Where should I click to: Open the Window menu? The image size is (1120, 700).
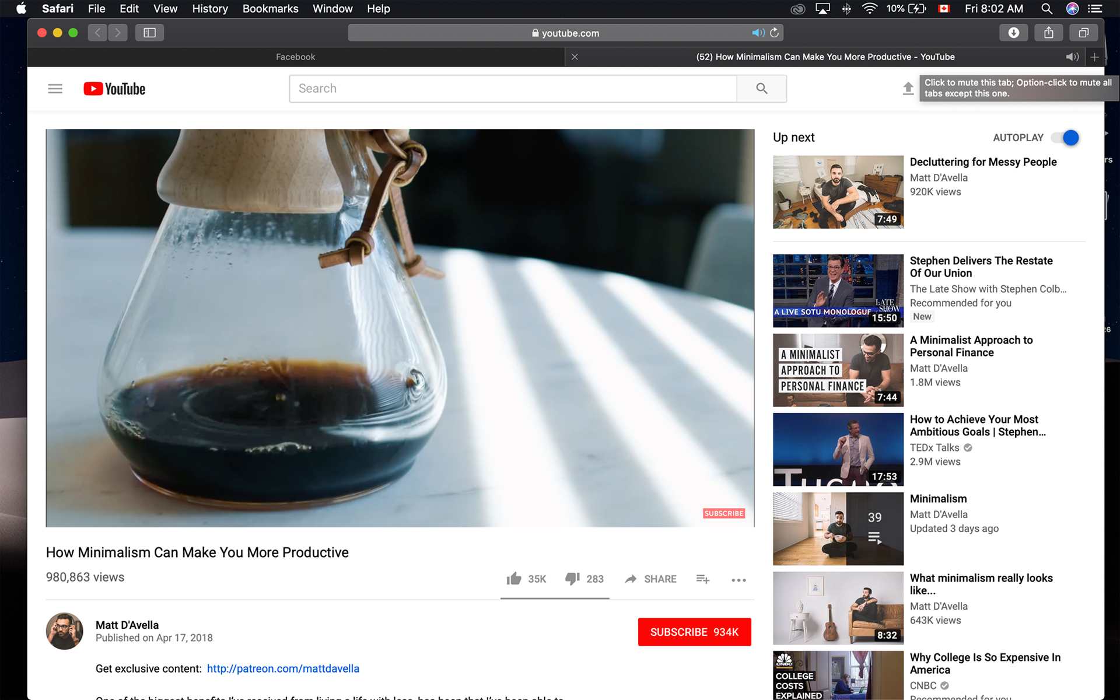click(332, 9)
